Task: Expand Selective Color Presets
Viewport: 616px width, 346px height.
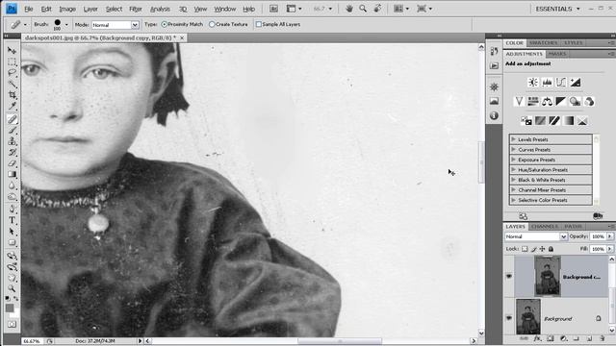Action: [x=513, y=200]
